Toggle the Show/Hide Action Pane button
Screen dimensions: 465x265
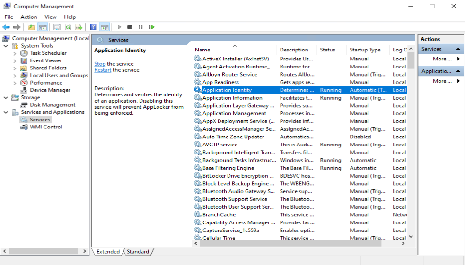click(105, 27)
